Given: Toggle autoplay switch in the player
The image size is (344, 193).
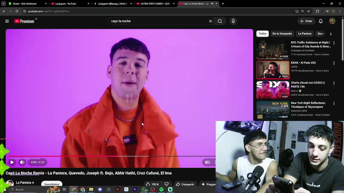Looking at the screenshot, I should click(x=207, y=162).
